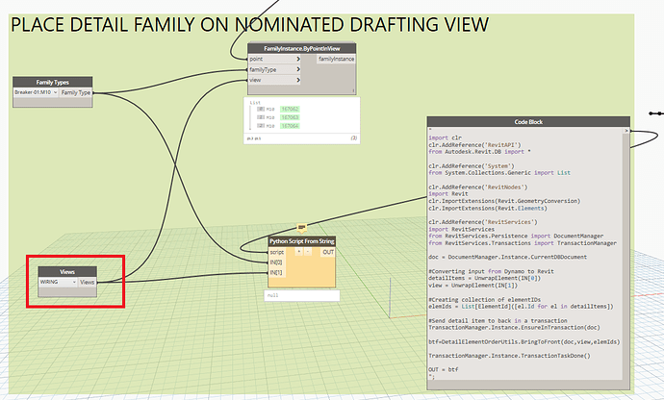This screenshot has width=664, height=400.
Task: Click the (3) item count in preview
Action: (353, 138)
